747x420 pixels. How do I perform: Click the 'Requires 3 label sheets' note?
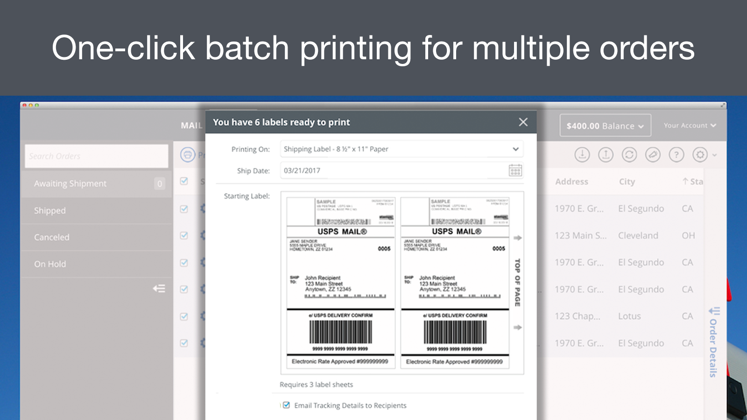(316, 385)
